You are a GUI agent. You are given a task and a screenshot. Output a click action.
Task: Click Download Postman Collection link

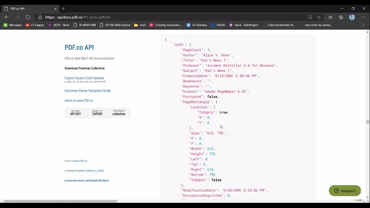(x=85, y=68)
